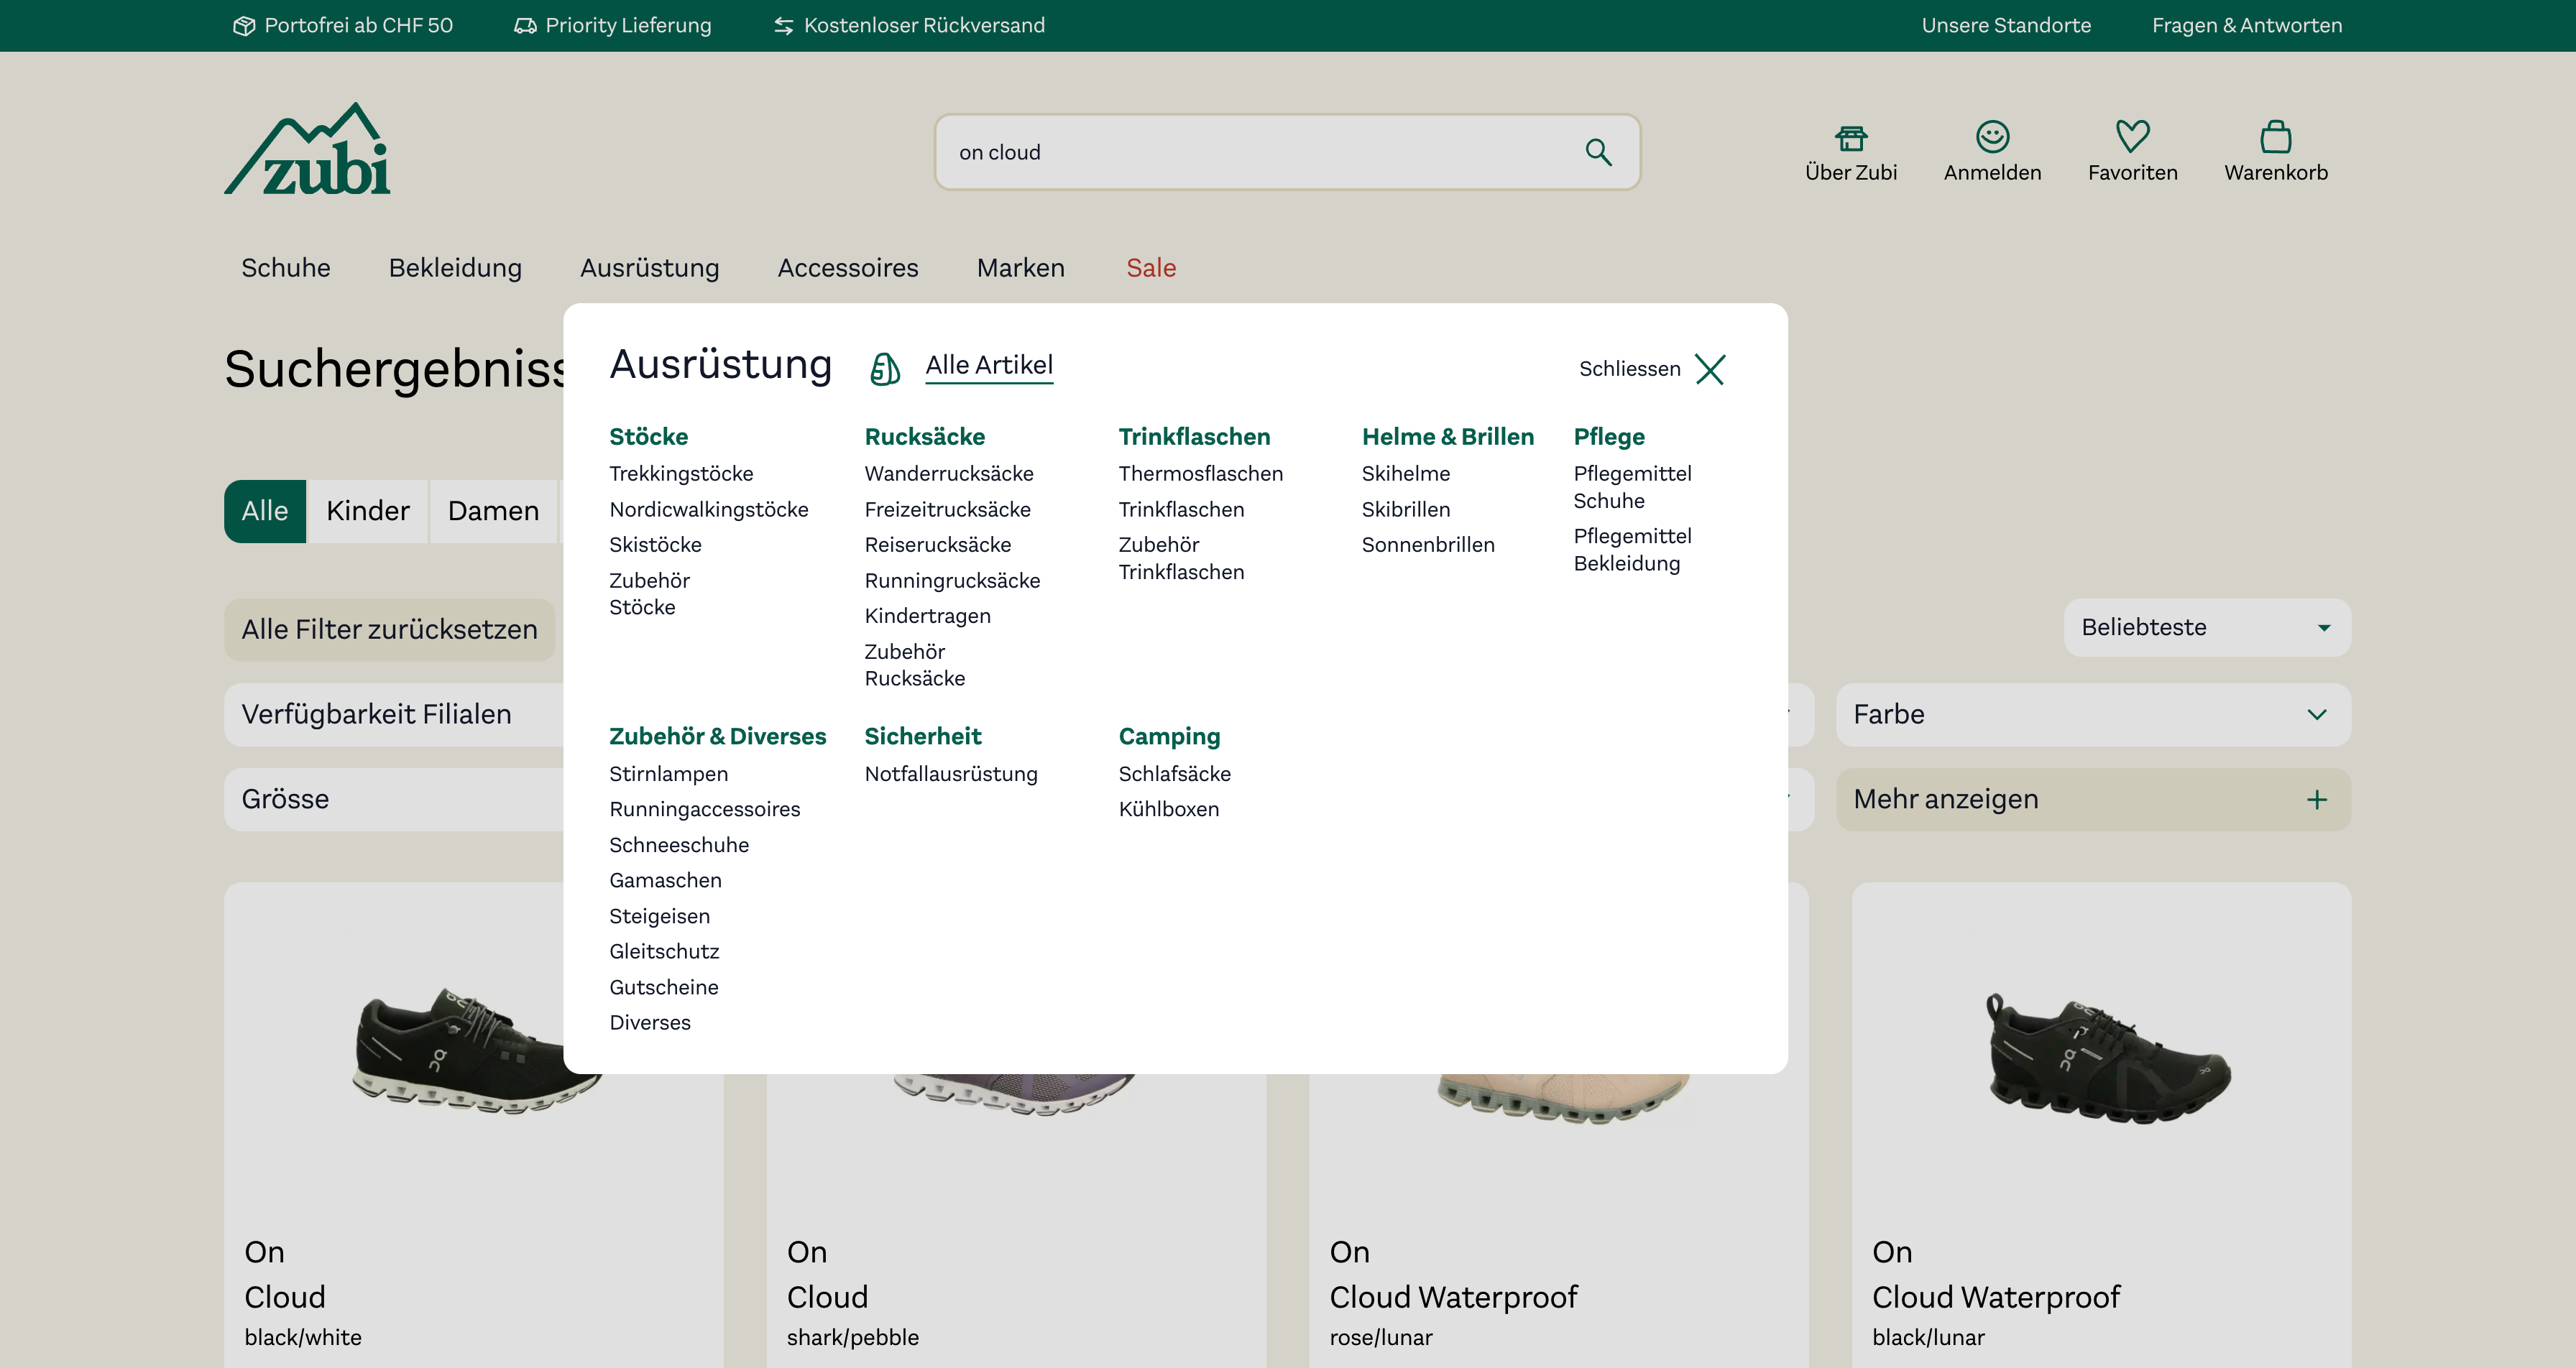Click into the search field containing on cloud
This screenshot has width=2576, height=1368.
[x=1250, y=152]
